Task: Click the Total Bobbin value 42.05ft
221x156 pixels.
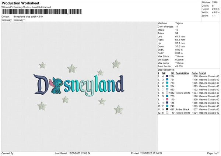Action: tap(179, 66)
